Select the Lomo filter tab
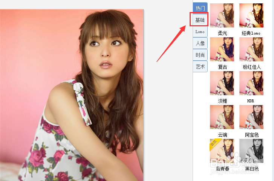 coord(200,32)
